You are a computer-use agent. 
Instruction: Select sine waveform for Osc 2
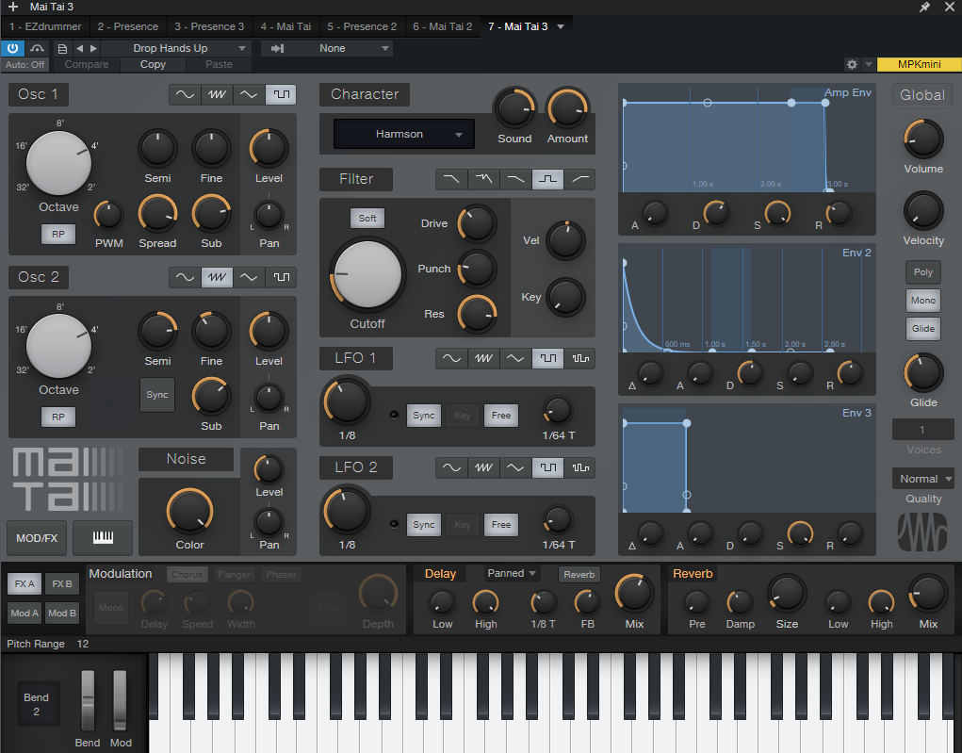(185, 277)
